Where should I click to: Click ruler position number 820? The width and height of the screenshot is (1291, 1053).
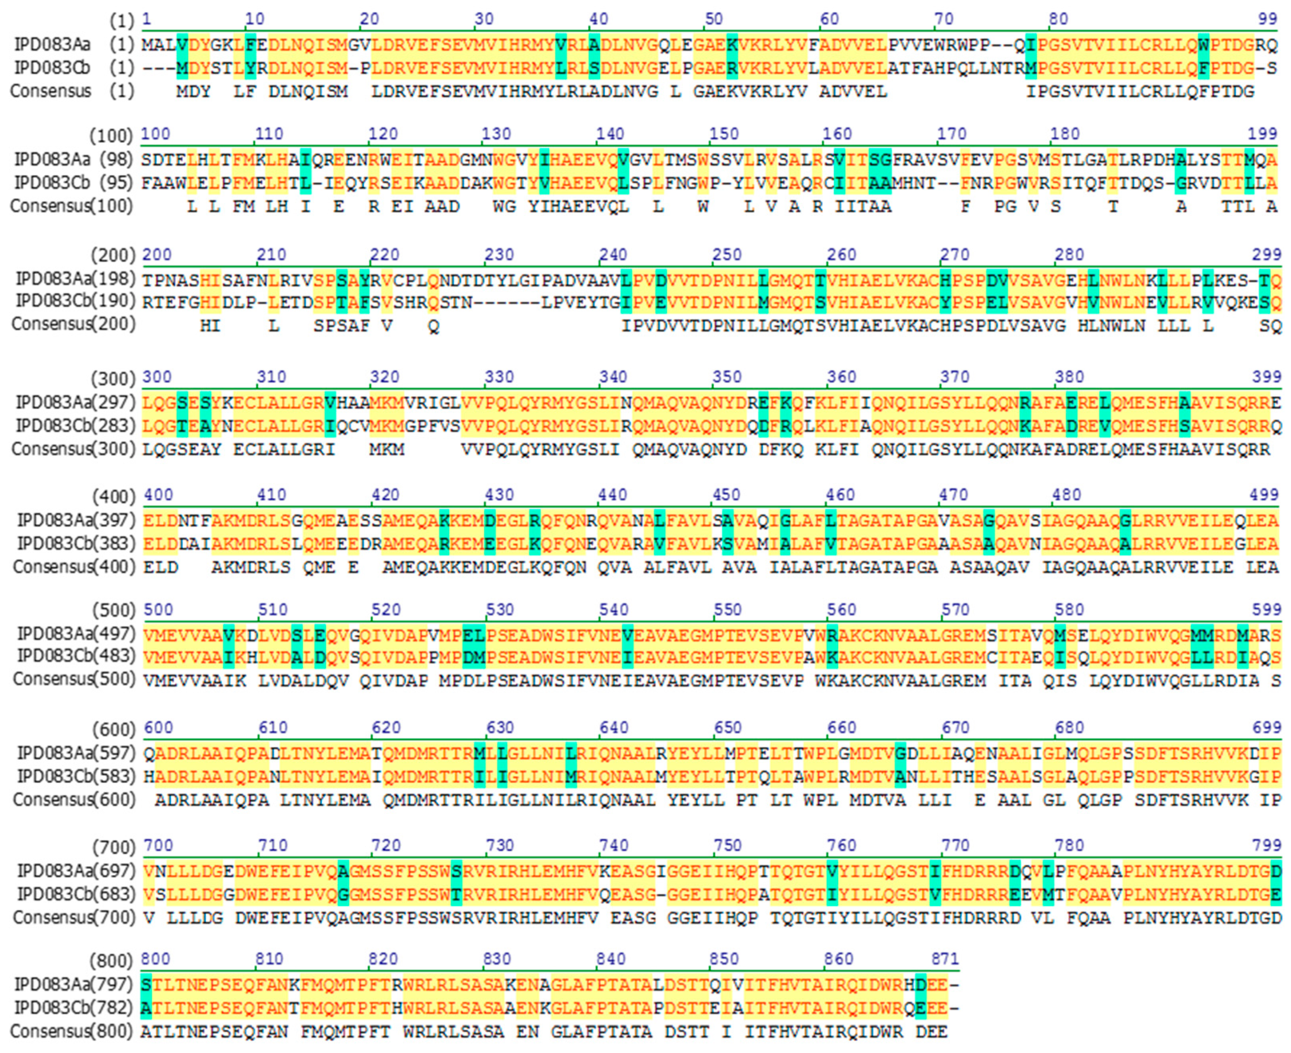pos(383,959)
